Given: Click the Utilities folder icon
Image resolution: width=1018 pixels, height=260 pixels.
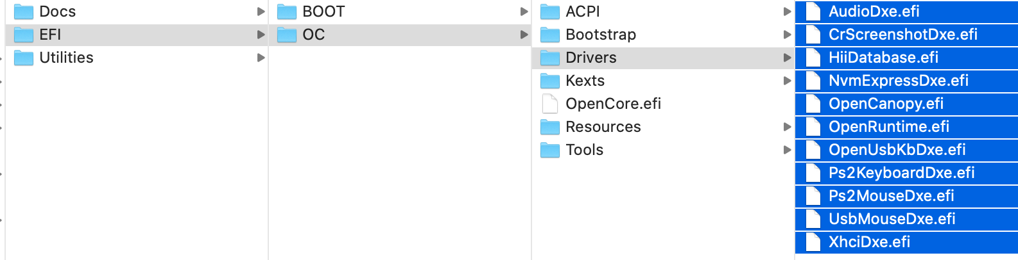Looking at the screenshot, I should click(24, 58).
